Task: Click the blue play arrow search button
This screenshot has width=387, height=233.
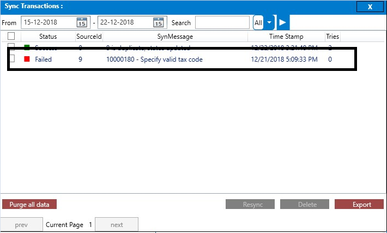Action: 282,22
